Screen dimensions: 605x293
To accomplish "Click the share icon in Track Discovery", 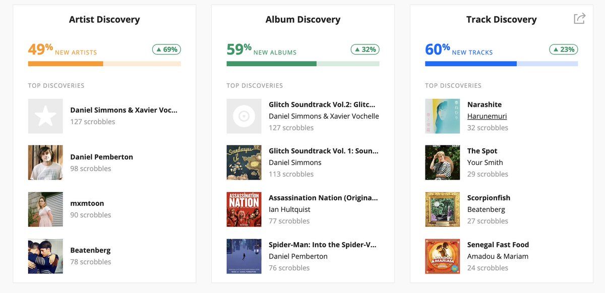I will [x=579, y=19].
